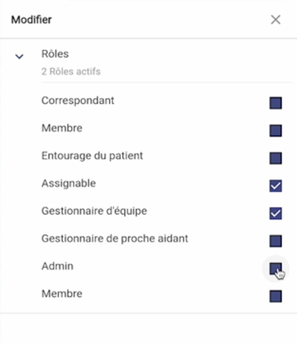297x343 pixels.
Task: Check the Correspondant role checkbox
Action: click(276, 103)
